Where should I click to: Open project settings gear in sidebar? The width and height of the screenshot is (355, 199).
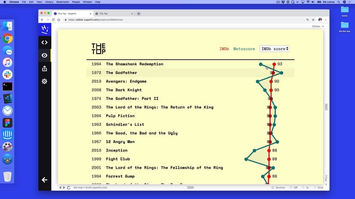pos(44,81)
